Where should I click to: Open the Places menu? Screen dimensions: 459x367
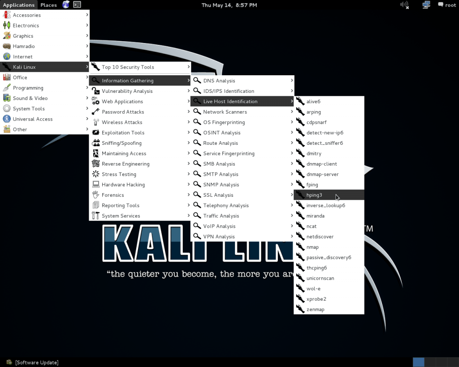click(x=48, y=4)
